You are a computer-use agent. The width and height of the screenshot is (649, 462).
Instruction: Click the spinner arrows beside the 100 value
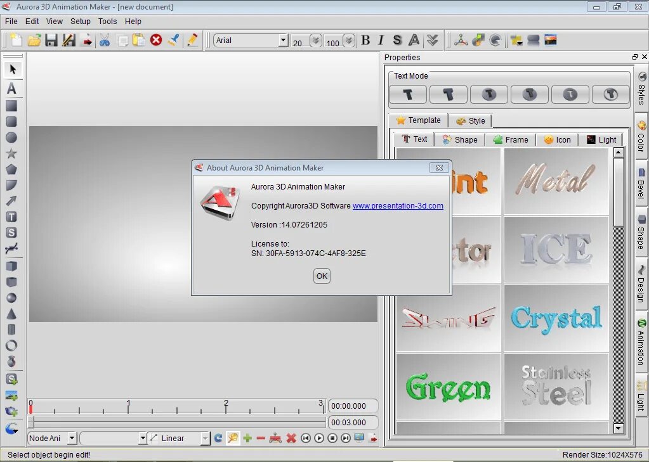pos(349,40)
